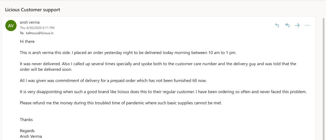
Task: Forward this email using the arrow icon
Action: pos(297,25)
